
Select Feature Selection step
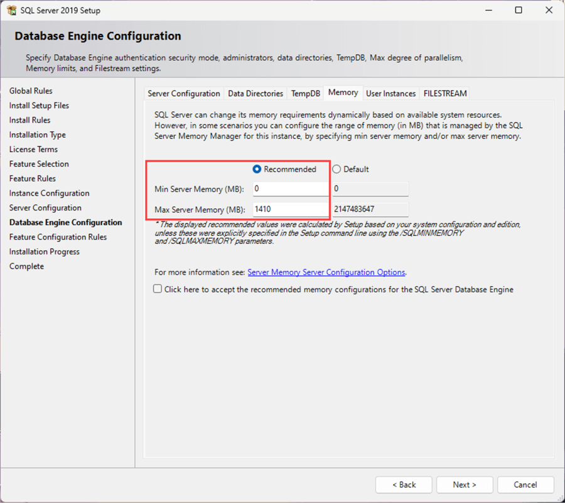coord(39,164)
